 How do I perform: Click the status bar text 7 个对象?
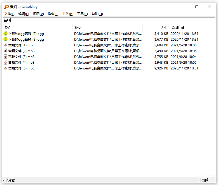[9, 180]
